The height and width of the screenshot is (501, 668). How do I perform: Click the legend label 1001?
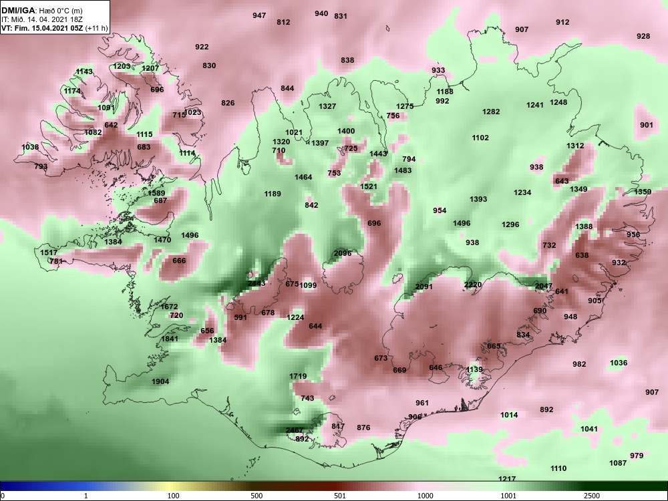508,496
